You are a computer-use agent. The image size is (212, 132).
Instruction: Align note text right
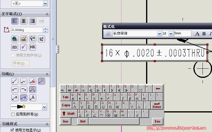click(33, 21)
